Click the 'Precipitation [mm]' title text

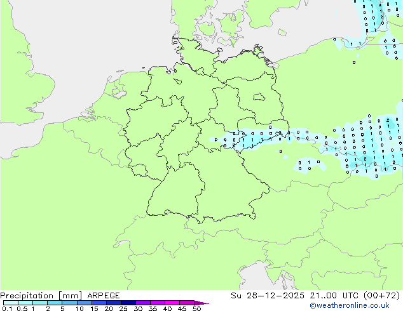tap(41, 296)
